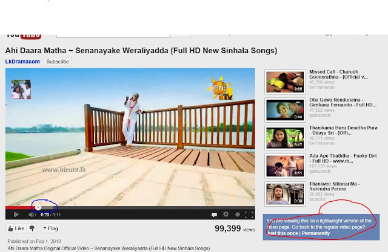The width and height of the screenshot is (388, 252).
Task: Click the watch later clock icon
Action: click(238, 215)
